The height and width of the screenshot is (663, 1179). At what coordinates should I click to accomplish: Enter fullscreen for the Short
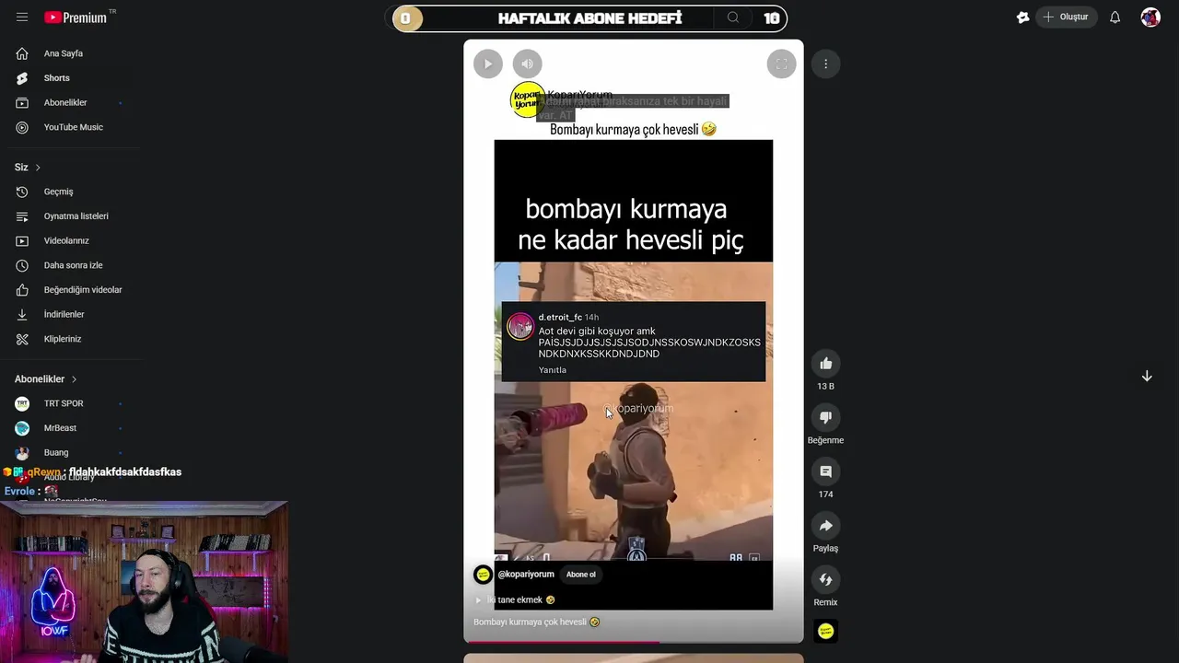coord(781,64)
